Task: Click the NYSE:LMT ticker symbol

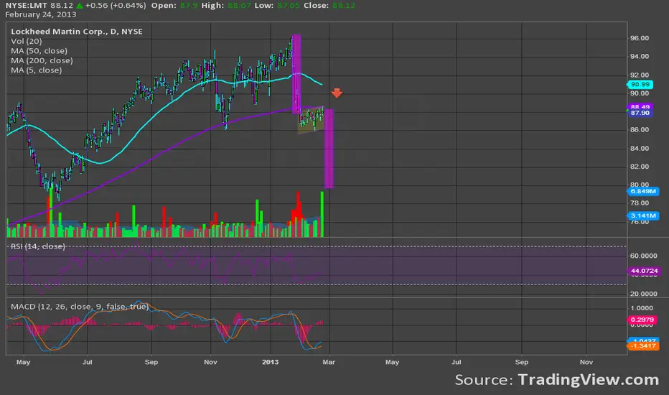Action: pos(26,6)
